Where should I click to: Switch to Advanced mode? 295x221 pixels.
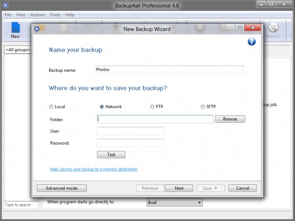pyautogui.click(x=62, y=188)
